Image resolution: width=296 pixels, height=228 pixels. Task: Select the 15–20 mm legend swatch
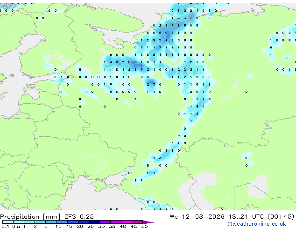point(73,222)
